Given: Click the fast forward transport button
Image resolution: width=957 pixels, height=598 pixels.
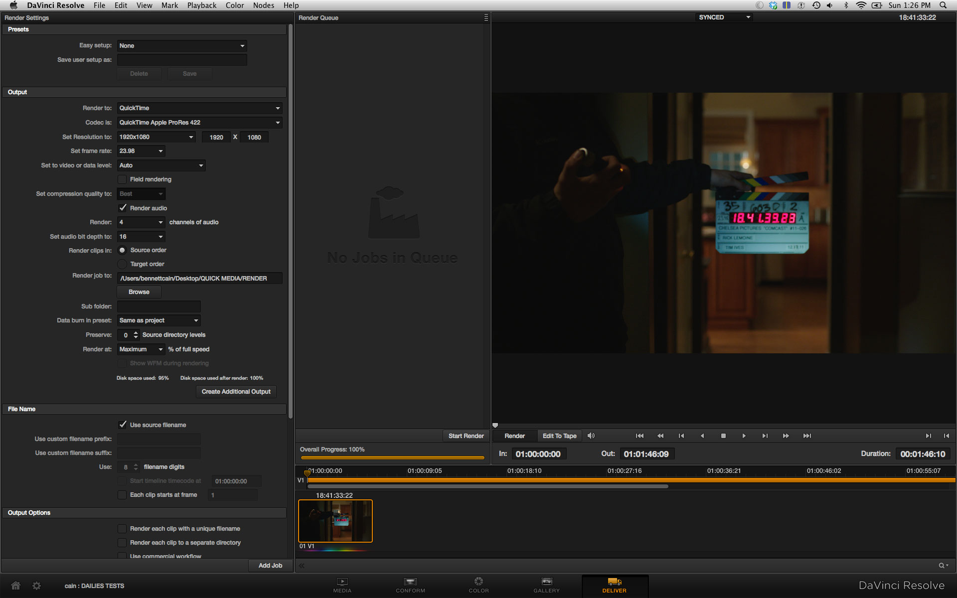Looking at the screenshot, I should click(786, 436).
